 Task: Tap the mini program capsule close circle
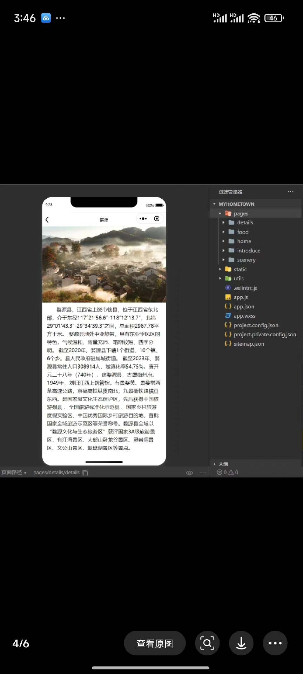pos(157,219)
